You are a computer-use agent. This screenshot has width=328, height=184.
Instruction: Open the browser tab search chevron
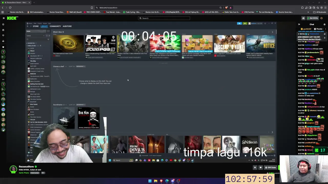308,3
